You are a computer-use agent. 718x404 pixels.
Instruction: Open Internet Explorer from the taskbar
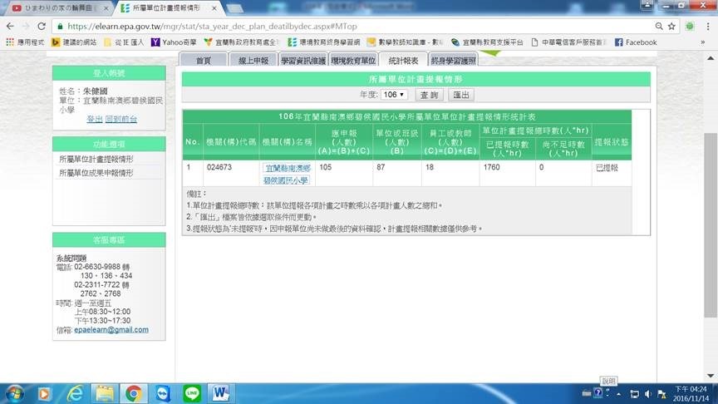click(x=76, y=392)
